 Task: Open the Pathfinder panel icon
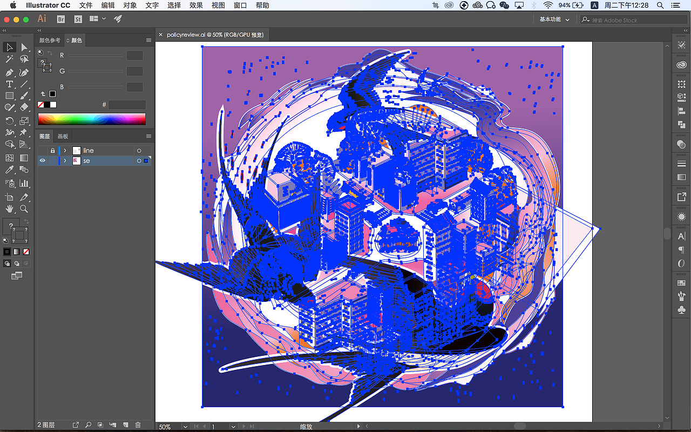(x=681, y=125)
